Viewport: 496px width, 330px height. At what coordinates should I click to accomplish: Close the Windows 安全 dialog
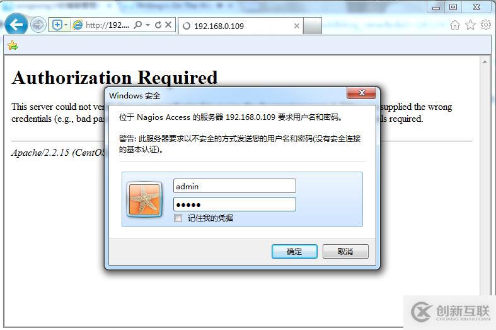(362, 93)
